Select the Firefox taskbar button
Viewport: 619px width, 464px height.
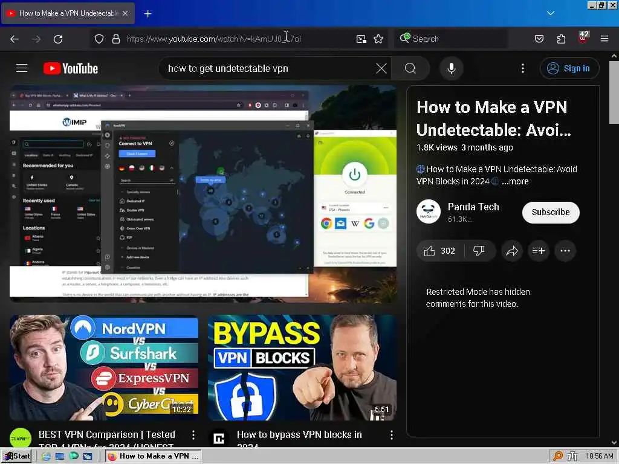coord(154,456)
